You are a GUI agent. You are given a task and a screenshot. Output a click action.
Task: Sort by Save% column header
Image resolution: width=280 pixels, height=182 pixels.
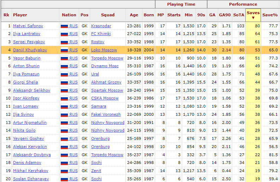[270, 15]
